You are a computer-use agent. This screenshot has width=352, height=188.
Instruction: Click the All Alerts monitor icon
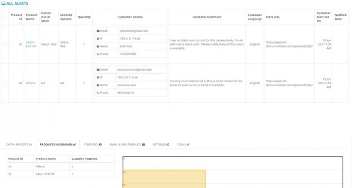pos(3,3)
